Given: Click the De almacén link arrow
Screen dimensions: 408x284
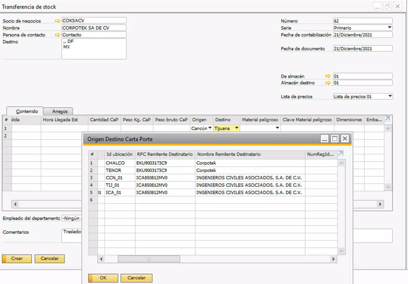Looking at the screenshot, I should coord(328,76).
